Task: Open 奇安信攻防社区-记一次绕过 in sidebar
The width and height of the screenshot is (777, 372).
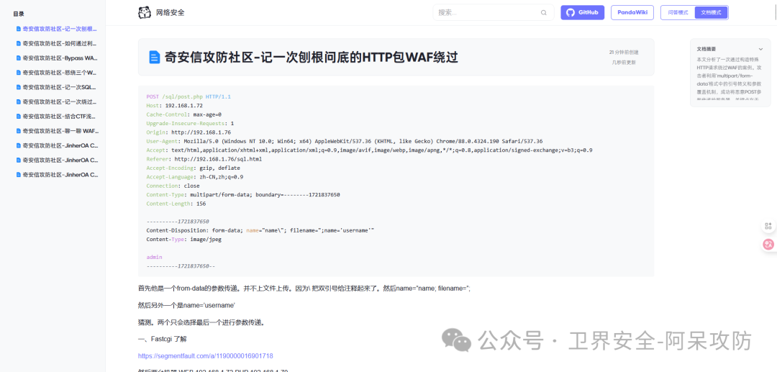Action: (60, 102)
